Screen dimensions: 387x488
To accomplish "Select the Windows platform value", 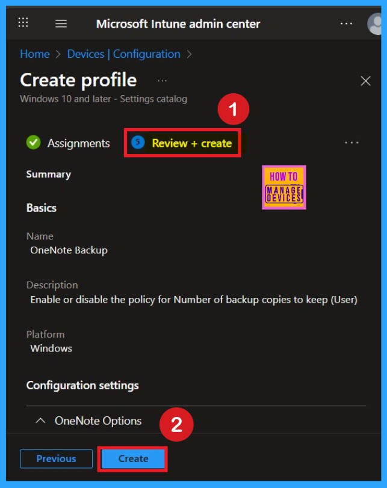I will 51,348.
